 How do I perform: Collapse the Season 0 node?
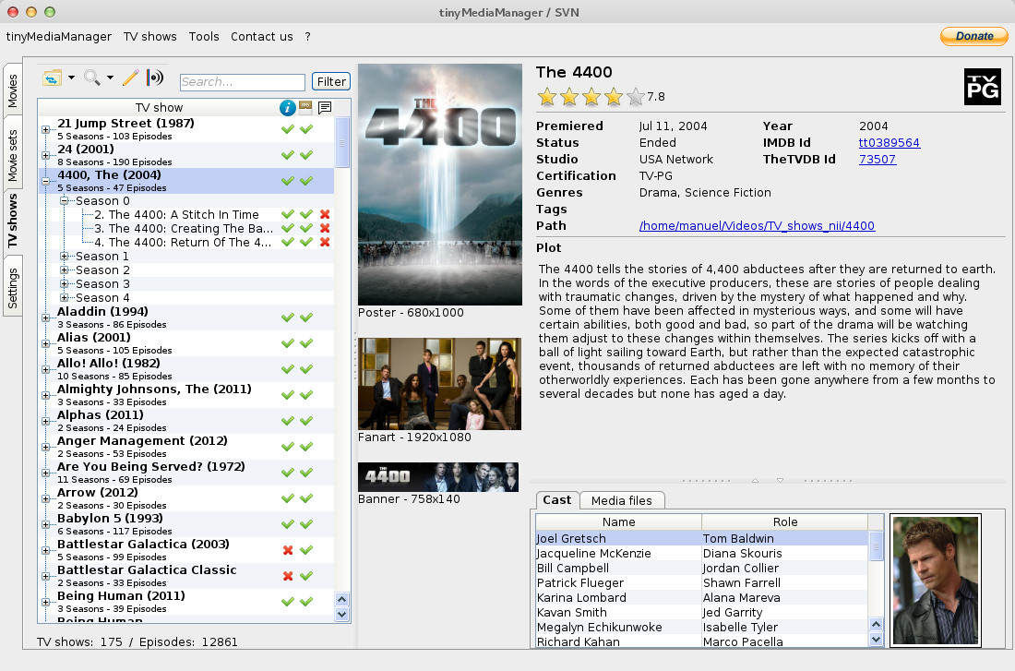[64, 201]
